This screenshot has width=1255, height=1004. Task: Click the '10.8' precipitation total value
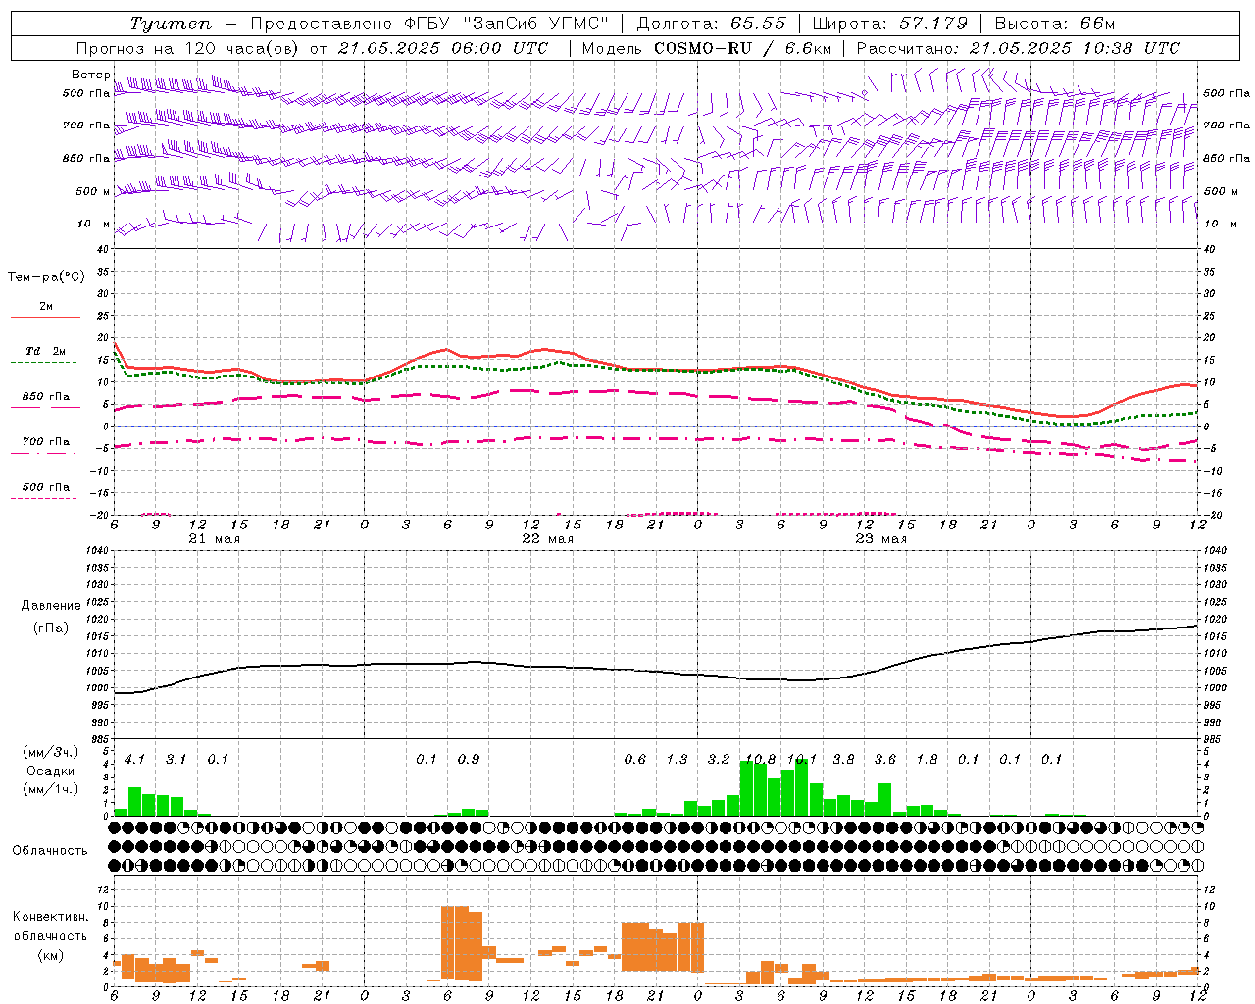761,759
